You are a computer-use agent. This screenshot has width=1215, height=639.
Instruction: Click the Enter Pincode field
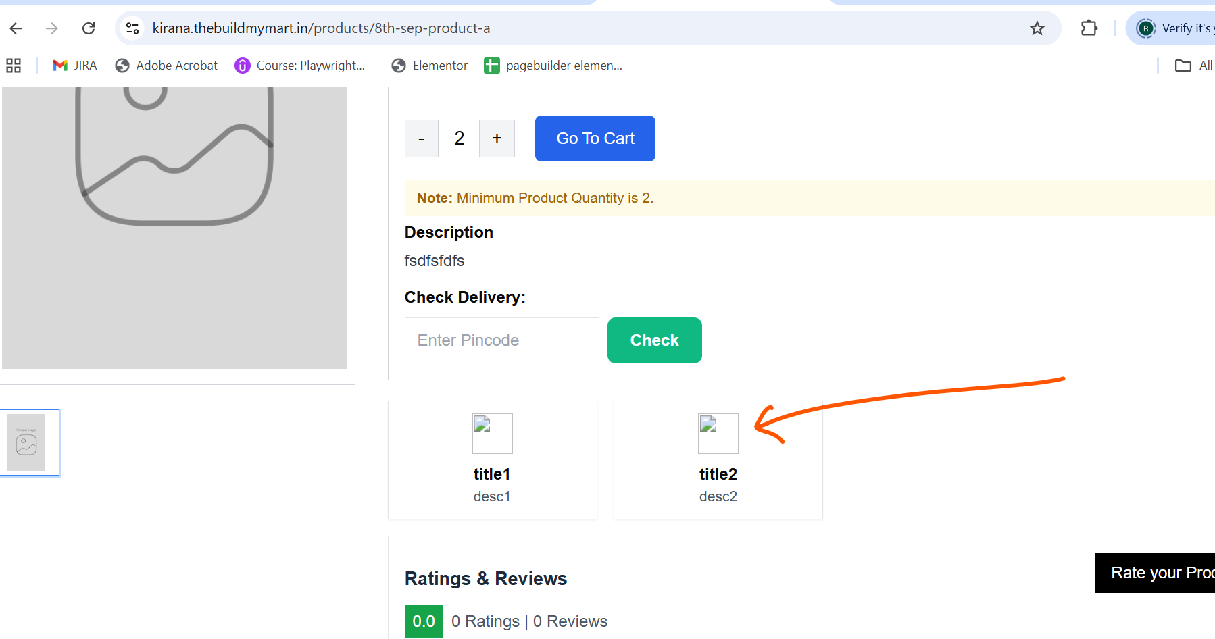[502, 340]
